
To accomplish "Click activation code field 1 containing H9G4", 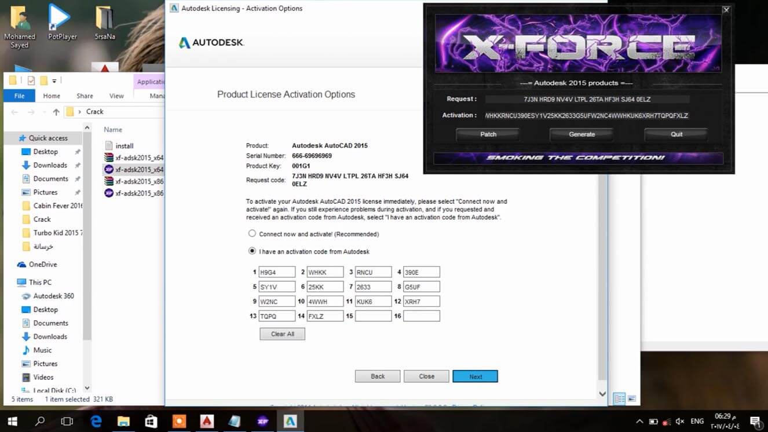I will tap(277, 272).
